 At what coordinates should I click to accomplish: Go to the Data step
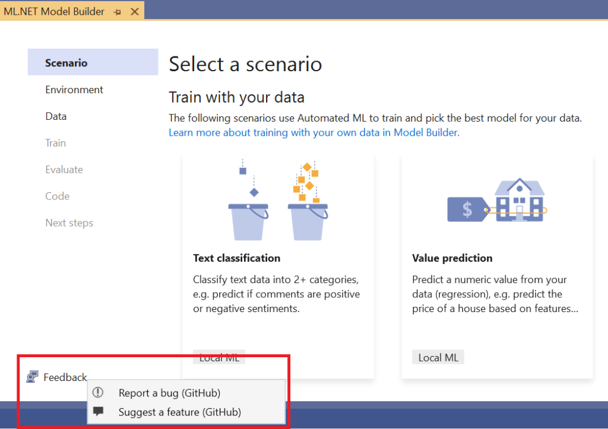coord(56,116)
